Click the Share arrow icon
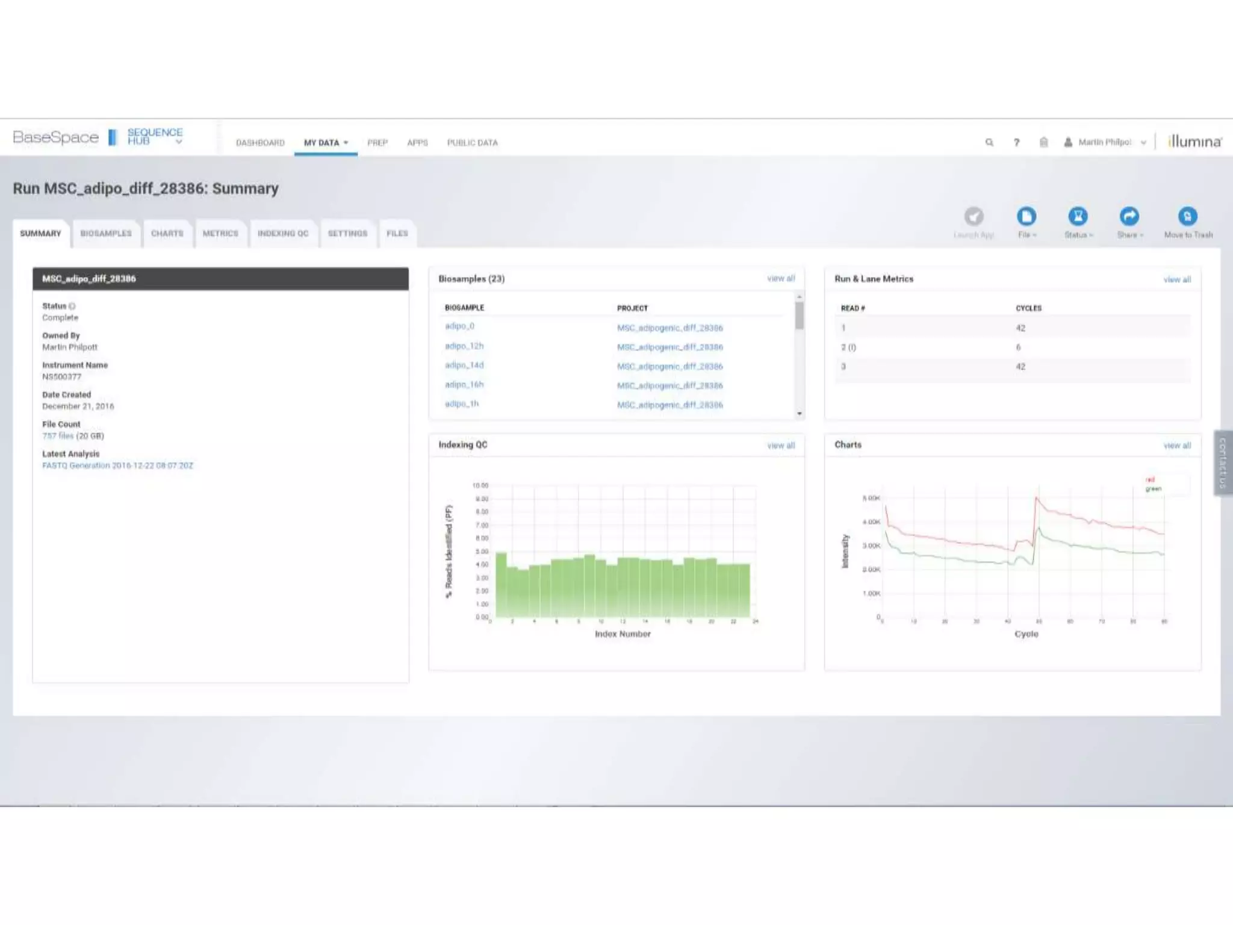 (x=1129, y=217)
